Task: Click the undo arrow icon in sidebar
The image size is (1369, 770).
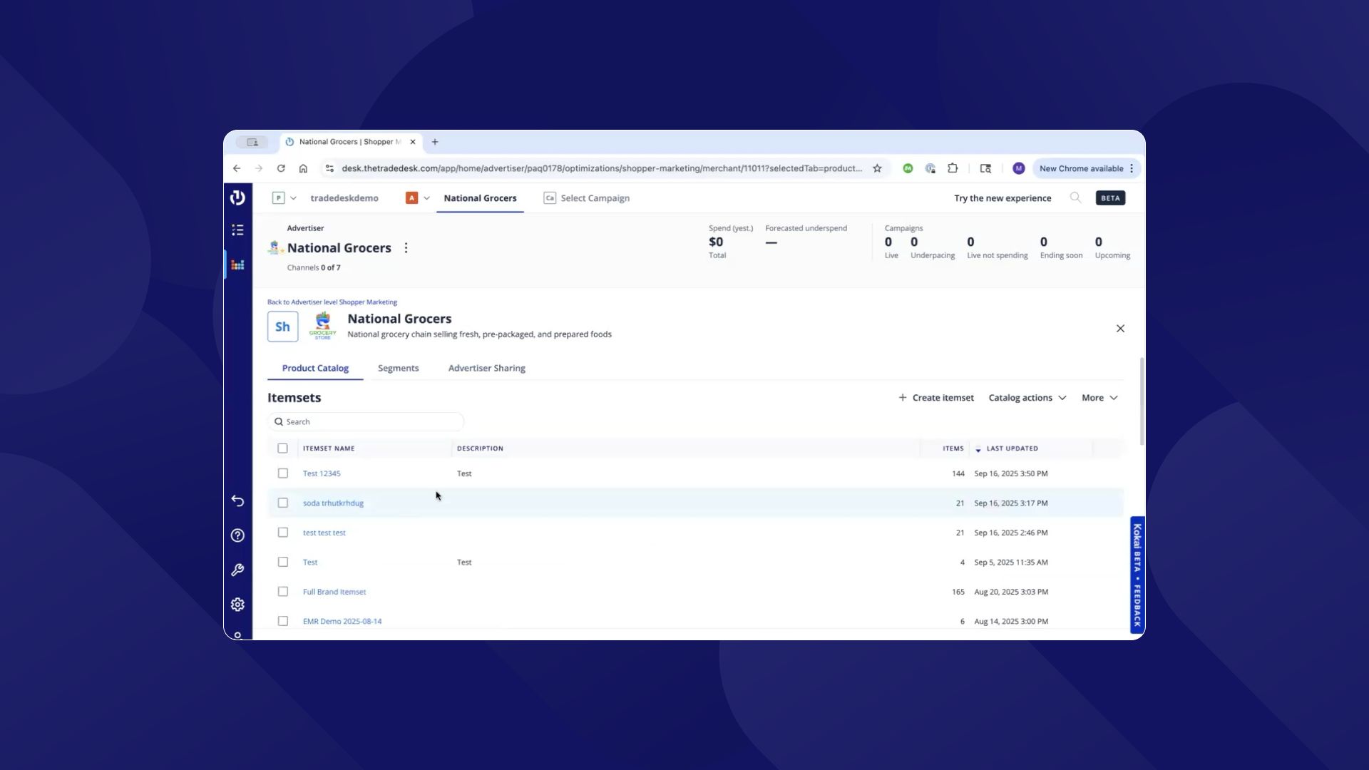Action: point(237,501)
